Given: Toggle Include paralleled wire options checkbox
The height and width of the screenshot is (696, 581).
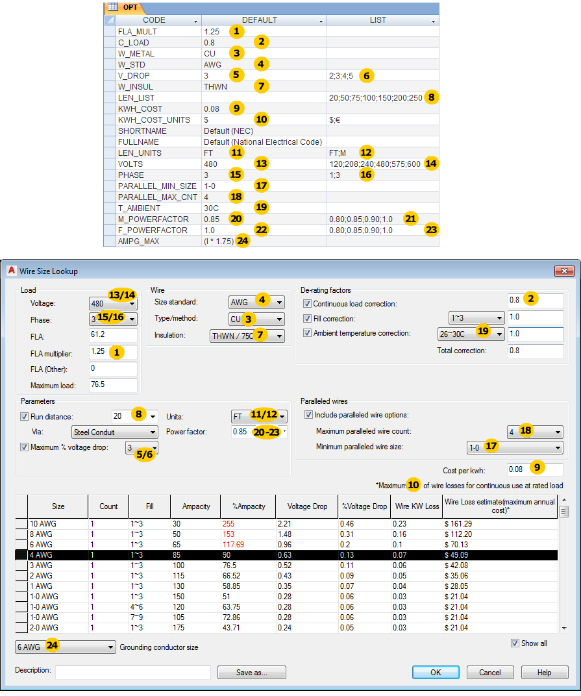Looking at the screenshot, I should coord(308,415).
